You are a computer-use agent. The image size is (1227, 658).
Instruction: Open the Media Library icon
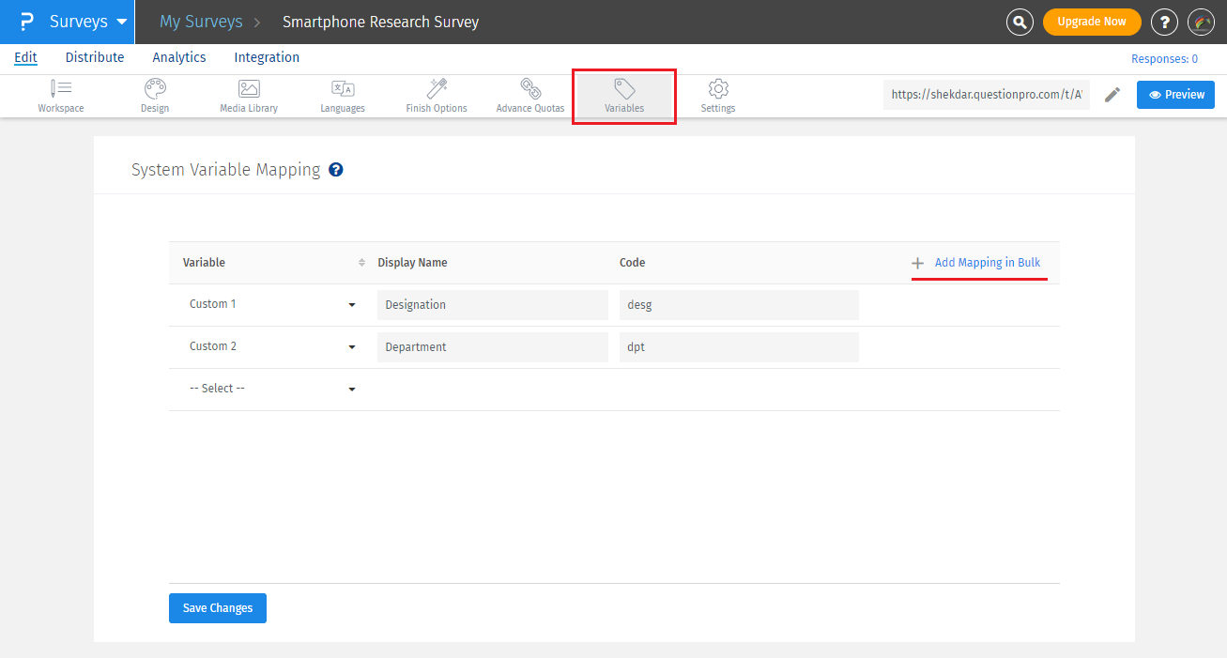pyautogui.click(x=249, y=89)
